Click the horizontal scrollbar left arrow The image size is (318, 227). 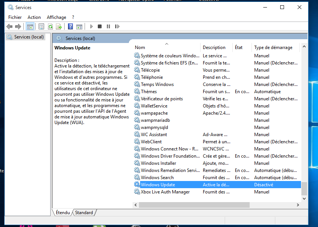point(136,205)
